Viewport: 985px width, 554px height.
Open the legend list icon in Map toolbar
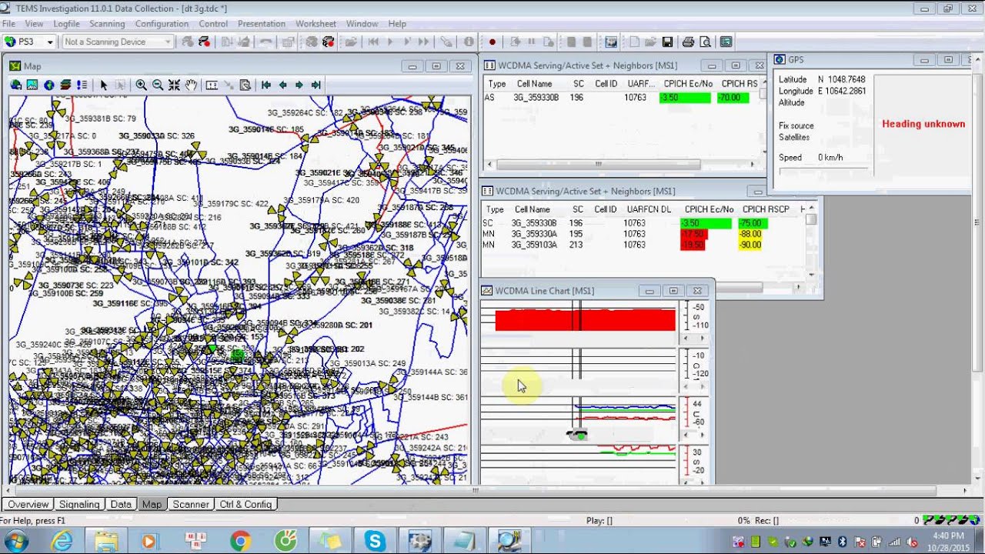pyautogui.click(x=82, y=85)
